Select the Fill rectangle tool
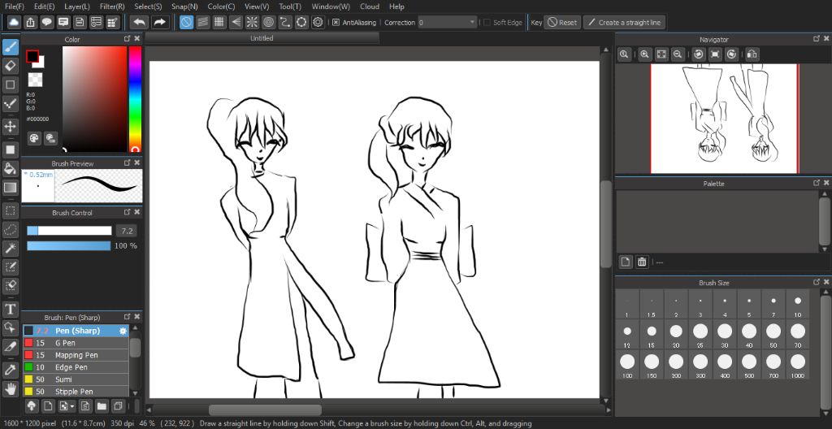Viewport: 832px width, 429px height. (10, 149)
